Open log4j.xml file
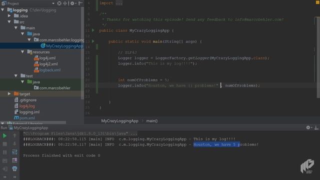320x180 pixels. point(45,58)
